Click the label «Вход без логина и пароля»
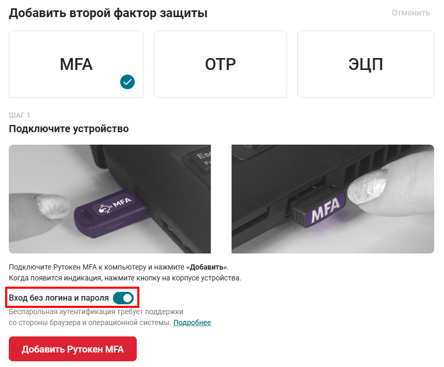This screenshot has height=367, width=444. pyautogui.click(x=59, y=298)
